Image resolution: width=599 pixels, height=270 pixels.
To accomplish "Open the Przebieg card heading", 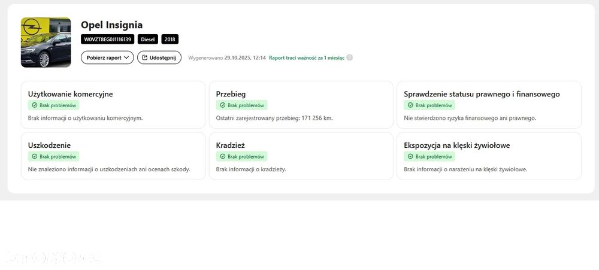I will [231, 94].
